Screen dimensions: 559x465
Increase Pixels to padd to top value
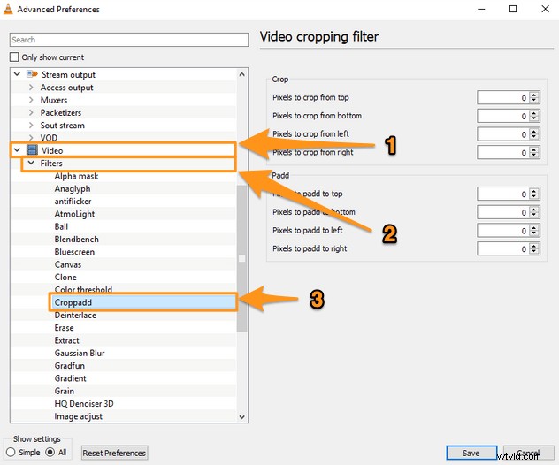click(x=534, y=191)
